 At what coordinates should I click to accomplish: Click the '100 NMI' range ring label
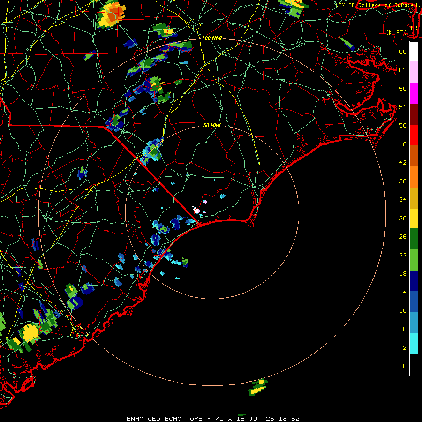tap(212, 38)
